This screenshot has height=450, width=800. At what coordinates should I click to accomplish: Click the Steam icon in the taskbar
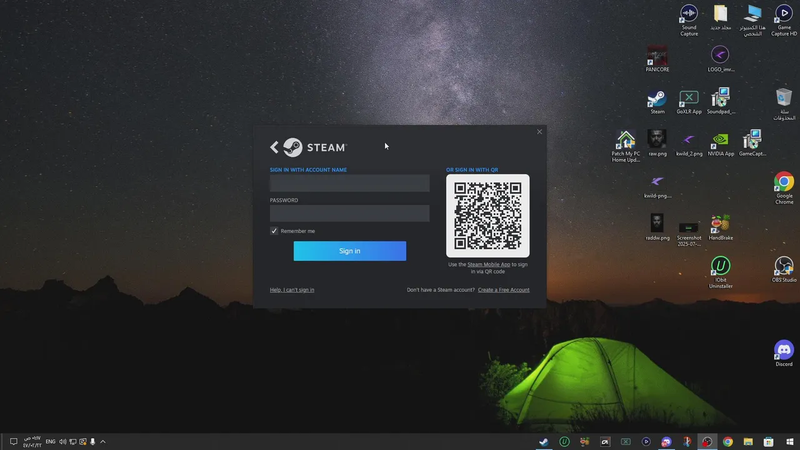[x=544, y=442]
